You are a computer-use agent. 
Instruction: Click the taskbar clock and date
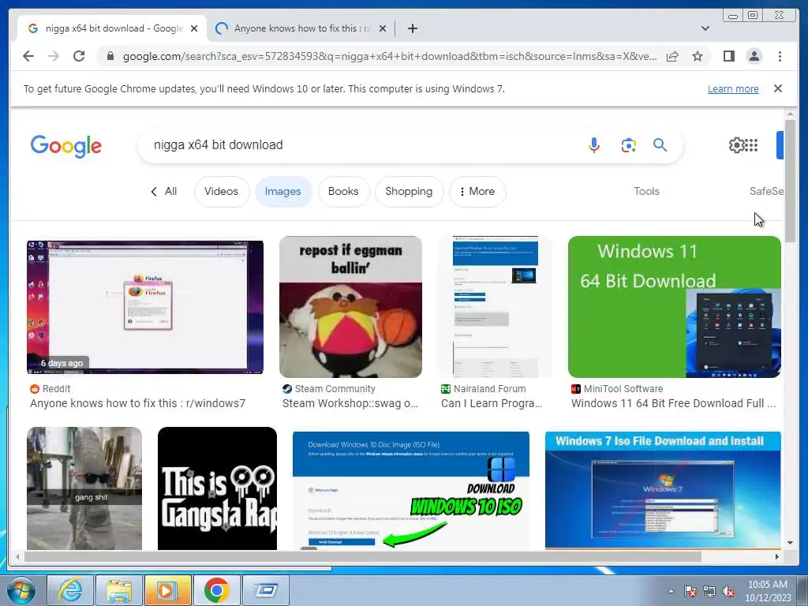click(x=767, y=591)
